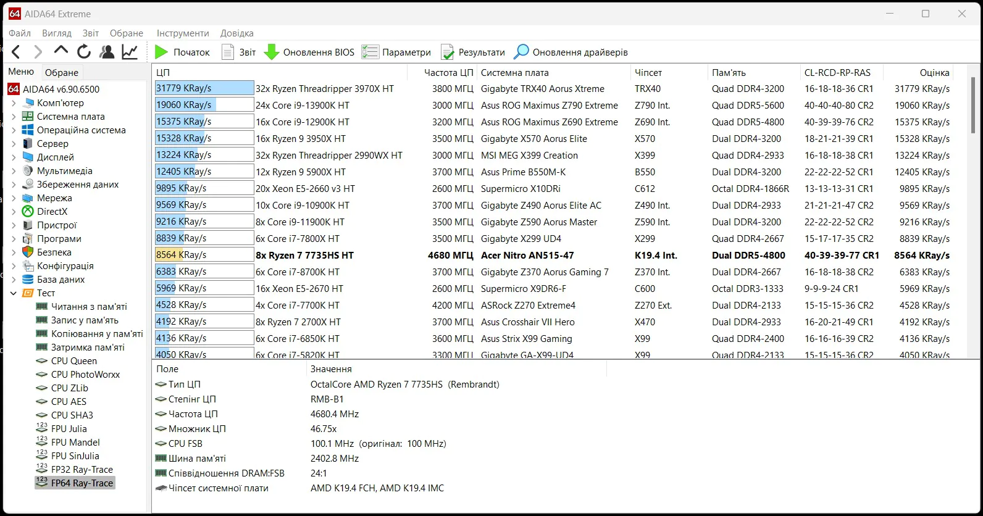
Task: Open Результати toolbar button
Action: pyautogui.click(x=472, y=52)
